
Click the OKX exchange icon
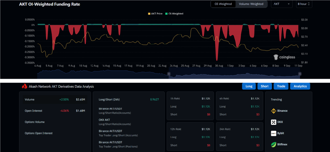click(x=273, y=122)
